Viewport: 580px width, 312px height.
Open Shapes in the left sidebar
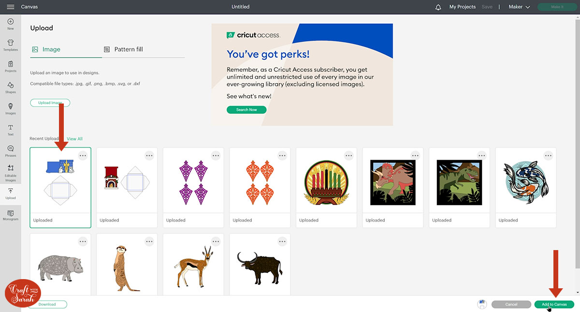(10, 88)
